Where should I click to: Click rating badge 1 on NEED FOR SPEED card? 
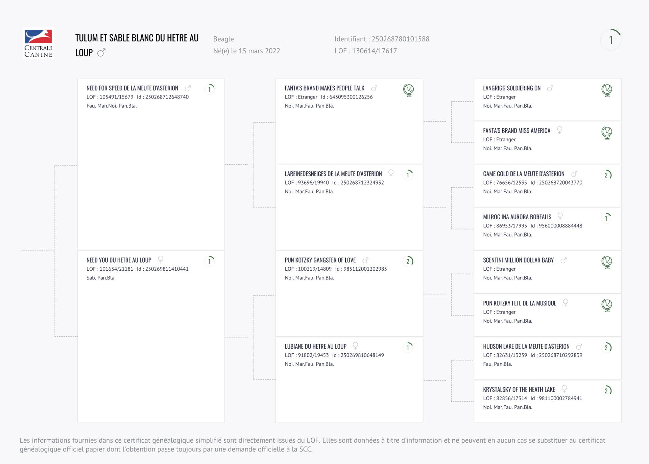coord(210,89)
